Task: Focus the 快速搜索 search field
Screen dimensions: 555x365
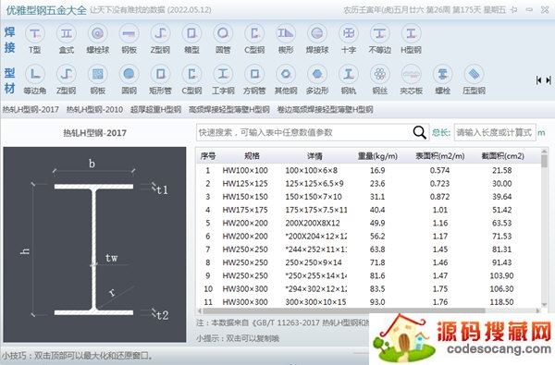Action: (x=304, y=133)
